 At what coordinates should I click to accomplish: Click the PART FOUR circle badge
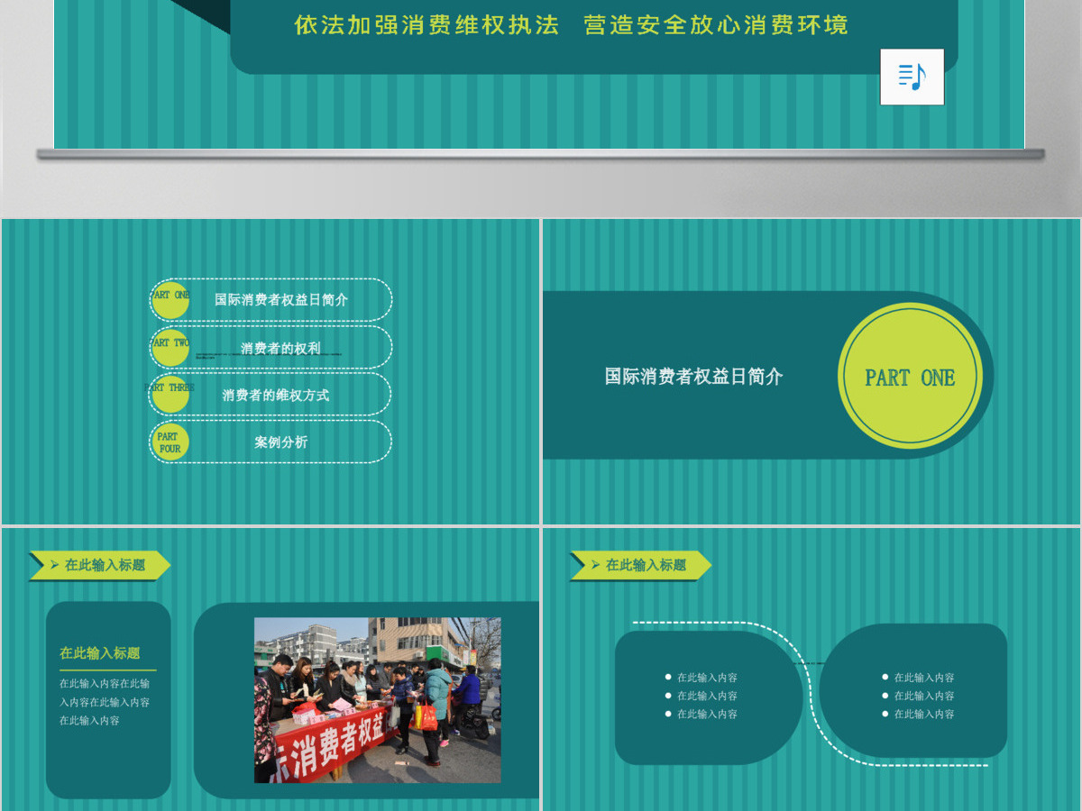[170, 442]
